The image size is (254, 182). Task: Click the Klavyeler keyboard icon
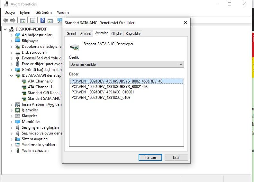(x=17, y=116)
